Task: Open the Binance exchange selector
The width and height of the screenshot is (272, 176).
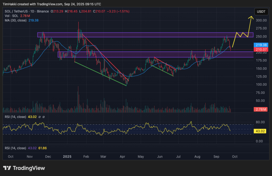Action: [42, 11]
